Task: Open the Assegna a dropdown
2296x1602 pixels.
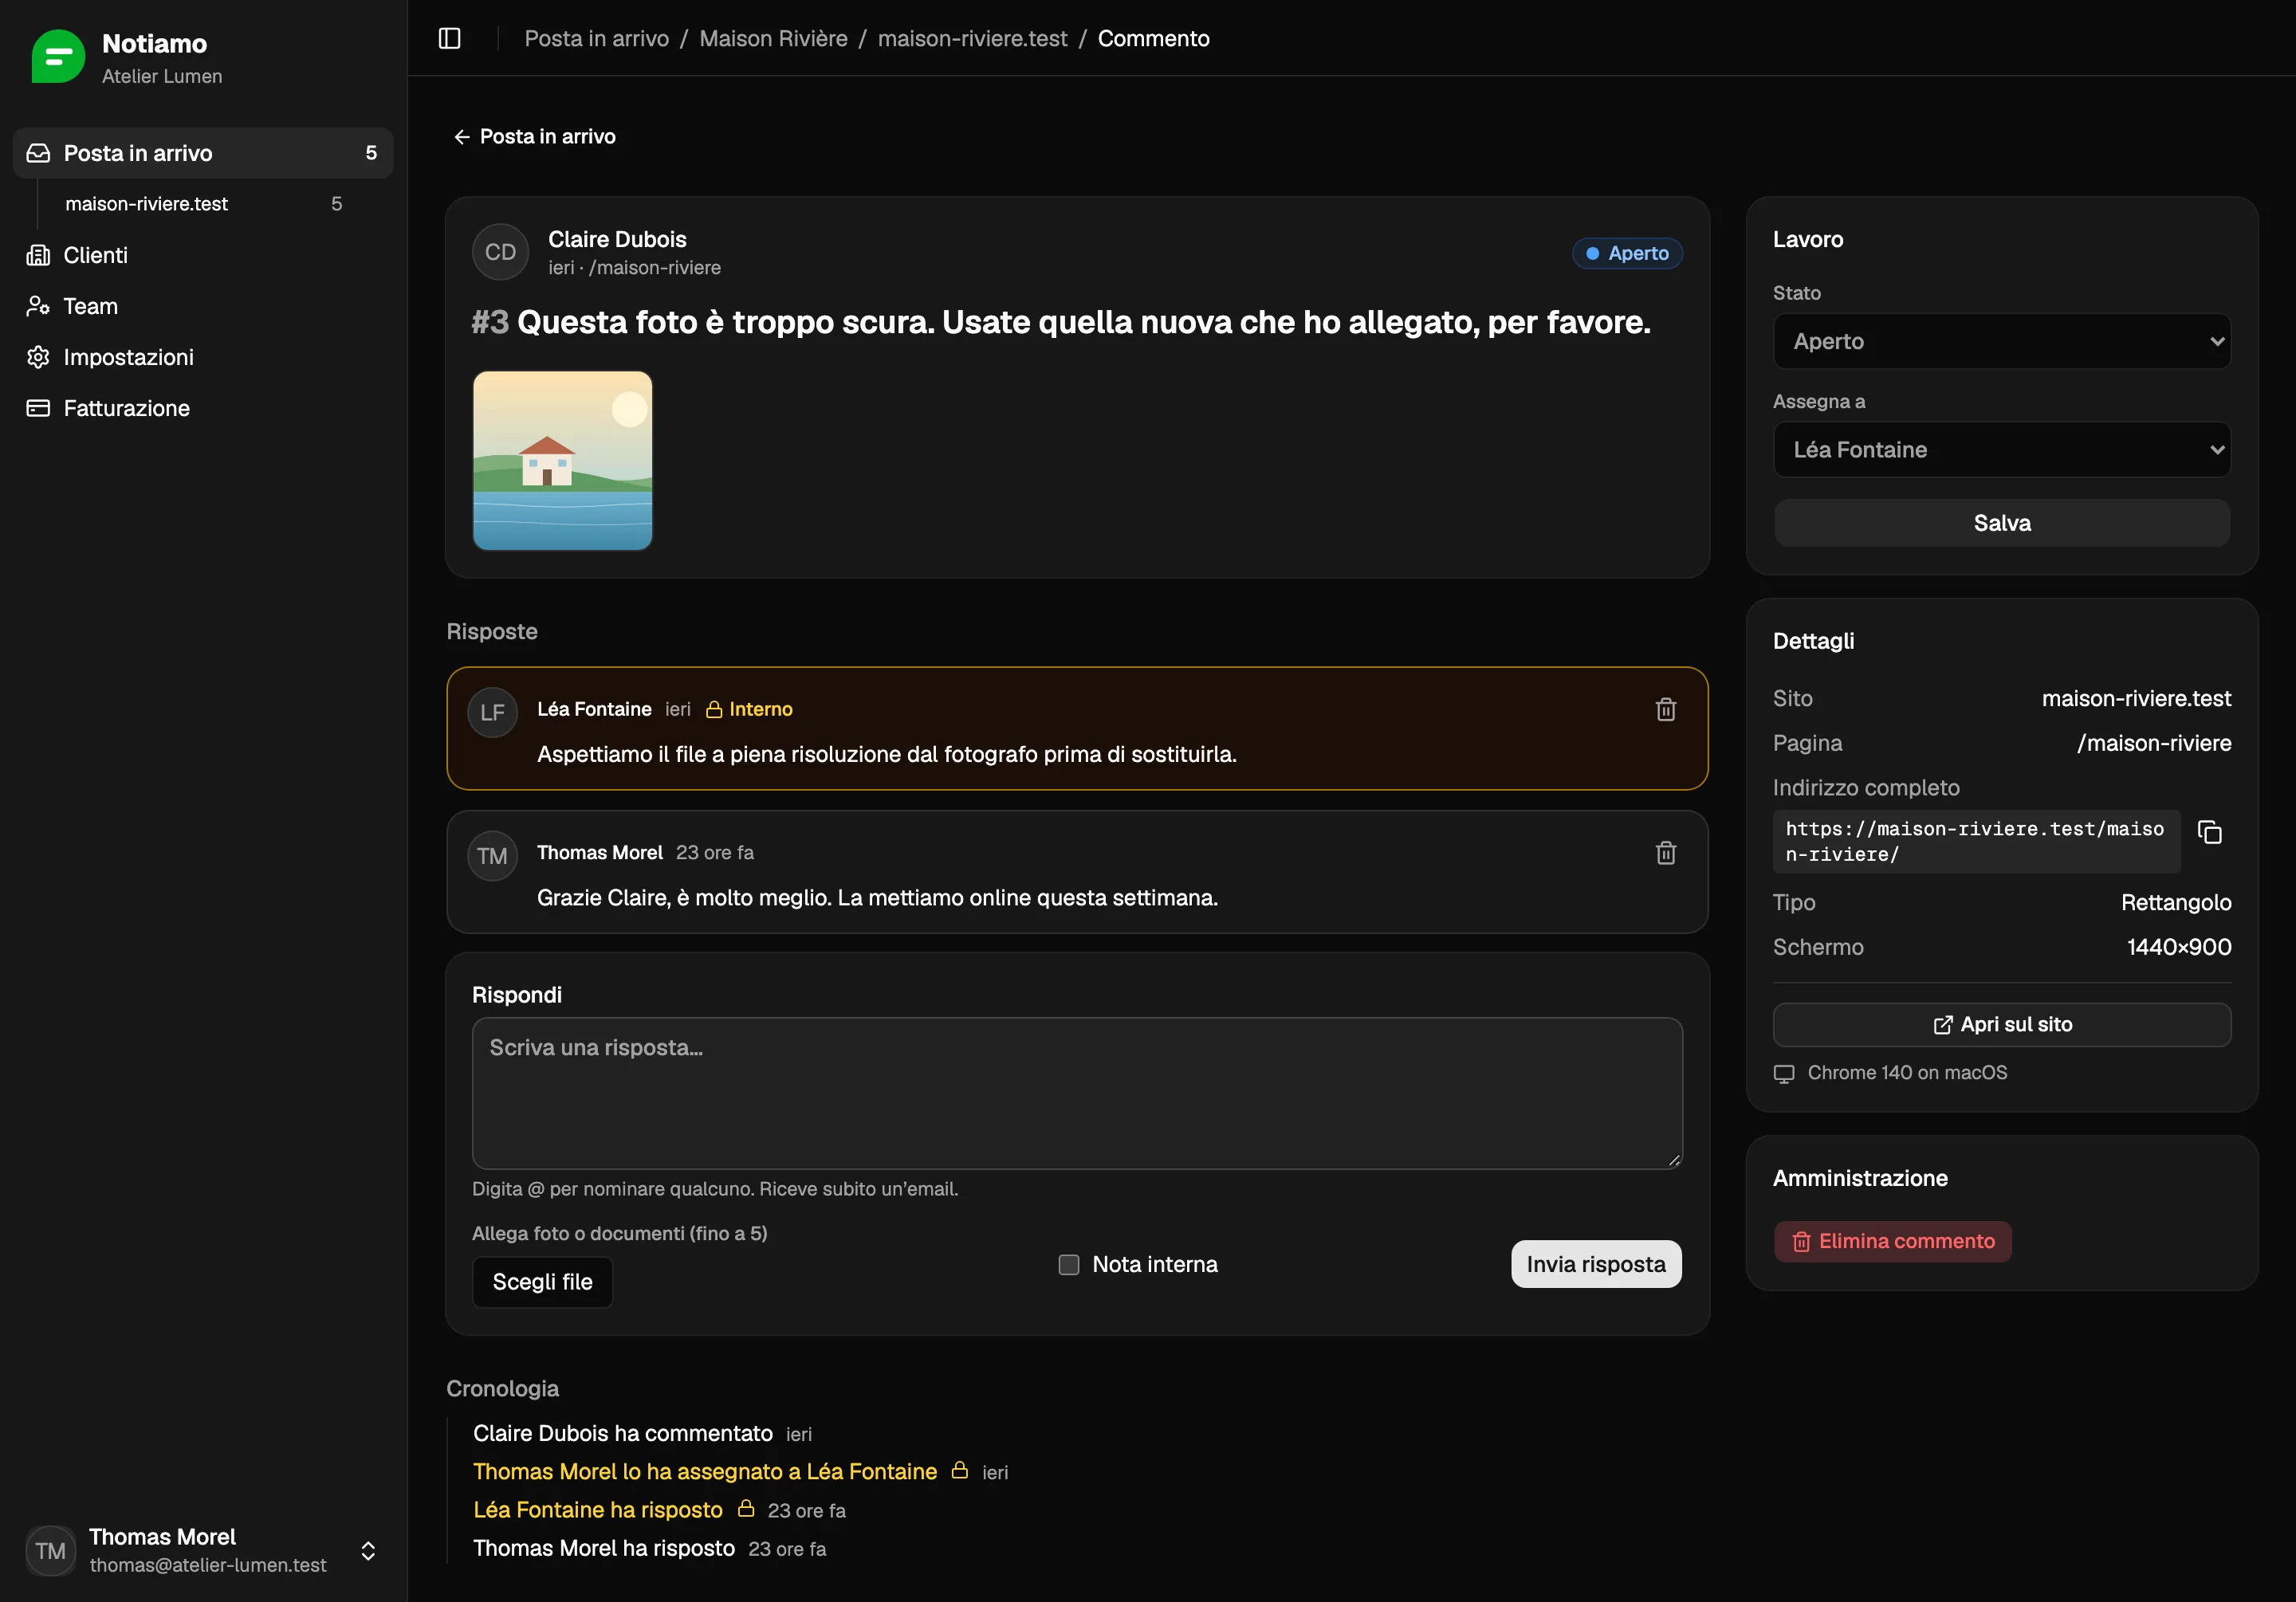Action: click(x=2002, y=450)
